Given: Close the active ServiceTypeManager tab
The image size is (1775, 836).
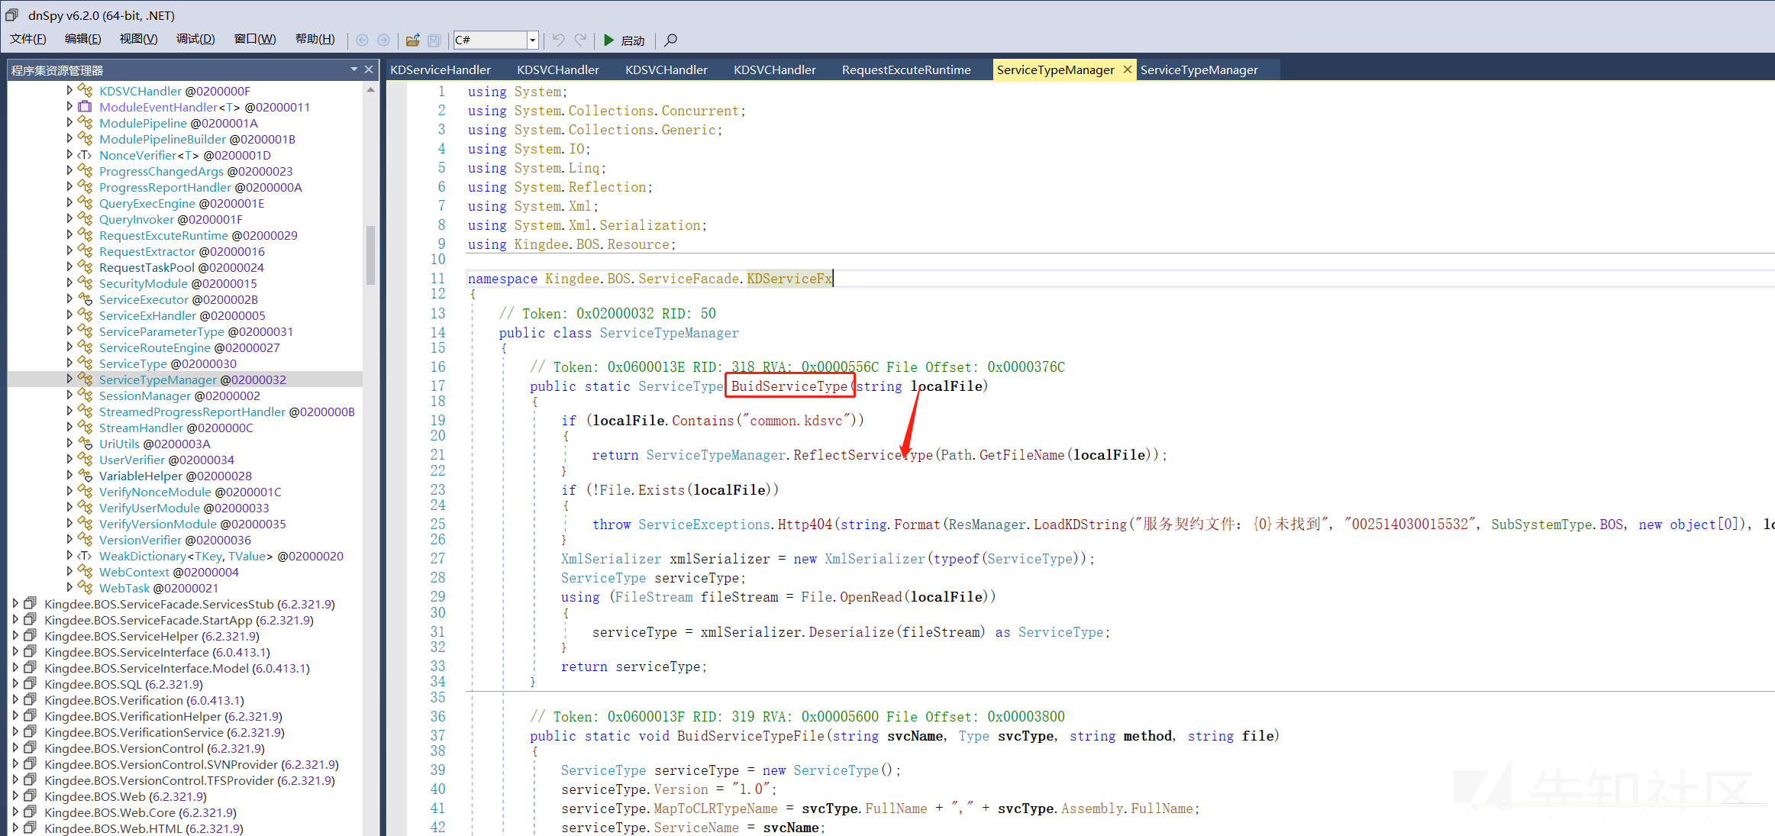Looking at the screenshot, I should (x=1127, y=69).
